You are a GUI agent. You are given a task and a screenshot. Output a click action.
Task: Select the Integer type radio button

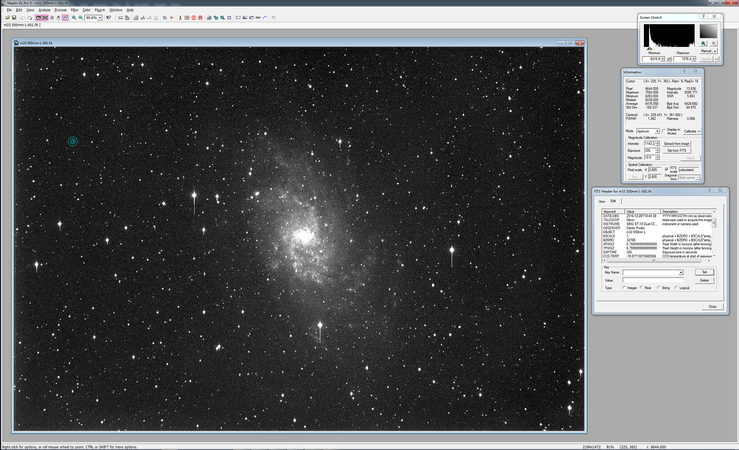pos(624,288)
